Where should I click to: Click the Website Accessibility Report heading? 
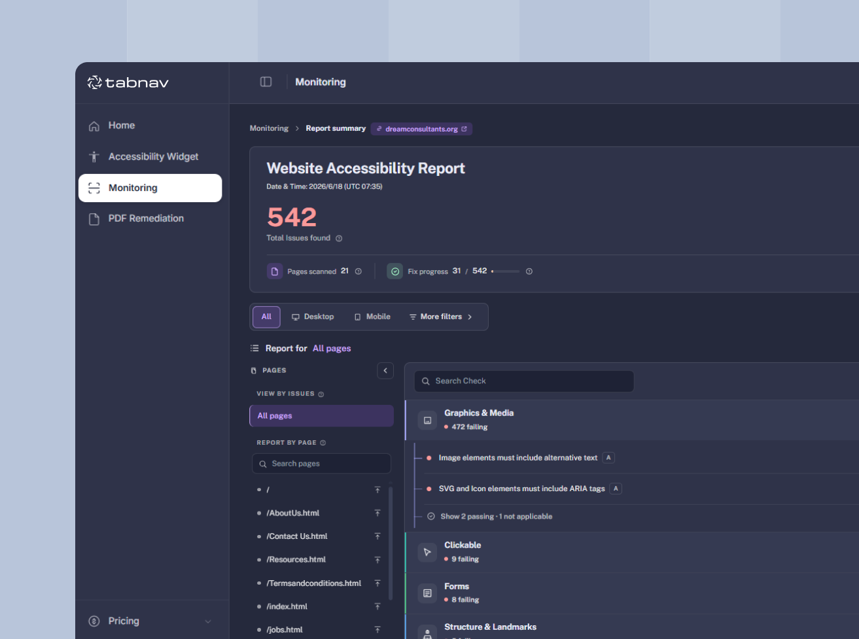(366, 169)
